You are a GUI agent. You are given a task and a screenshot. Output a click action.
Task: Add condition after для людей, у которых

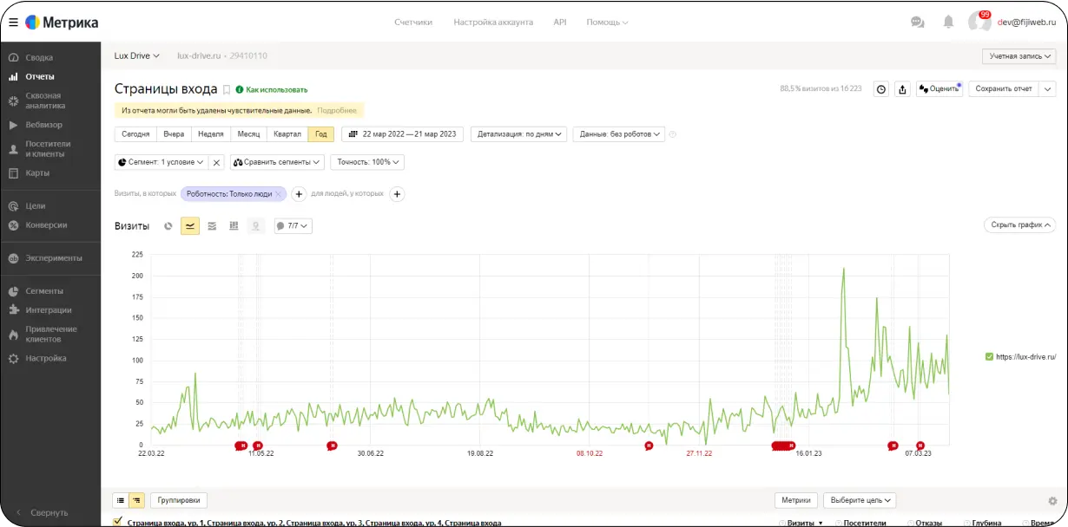pyautogui.click(x=397, y=194)
